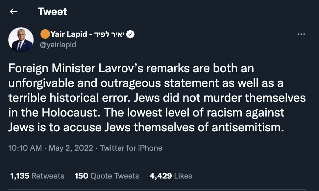Visit the @yairlapid handle
Screen dimensions: 319x191
point(58,44)
